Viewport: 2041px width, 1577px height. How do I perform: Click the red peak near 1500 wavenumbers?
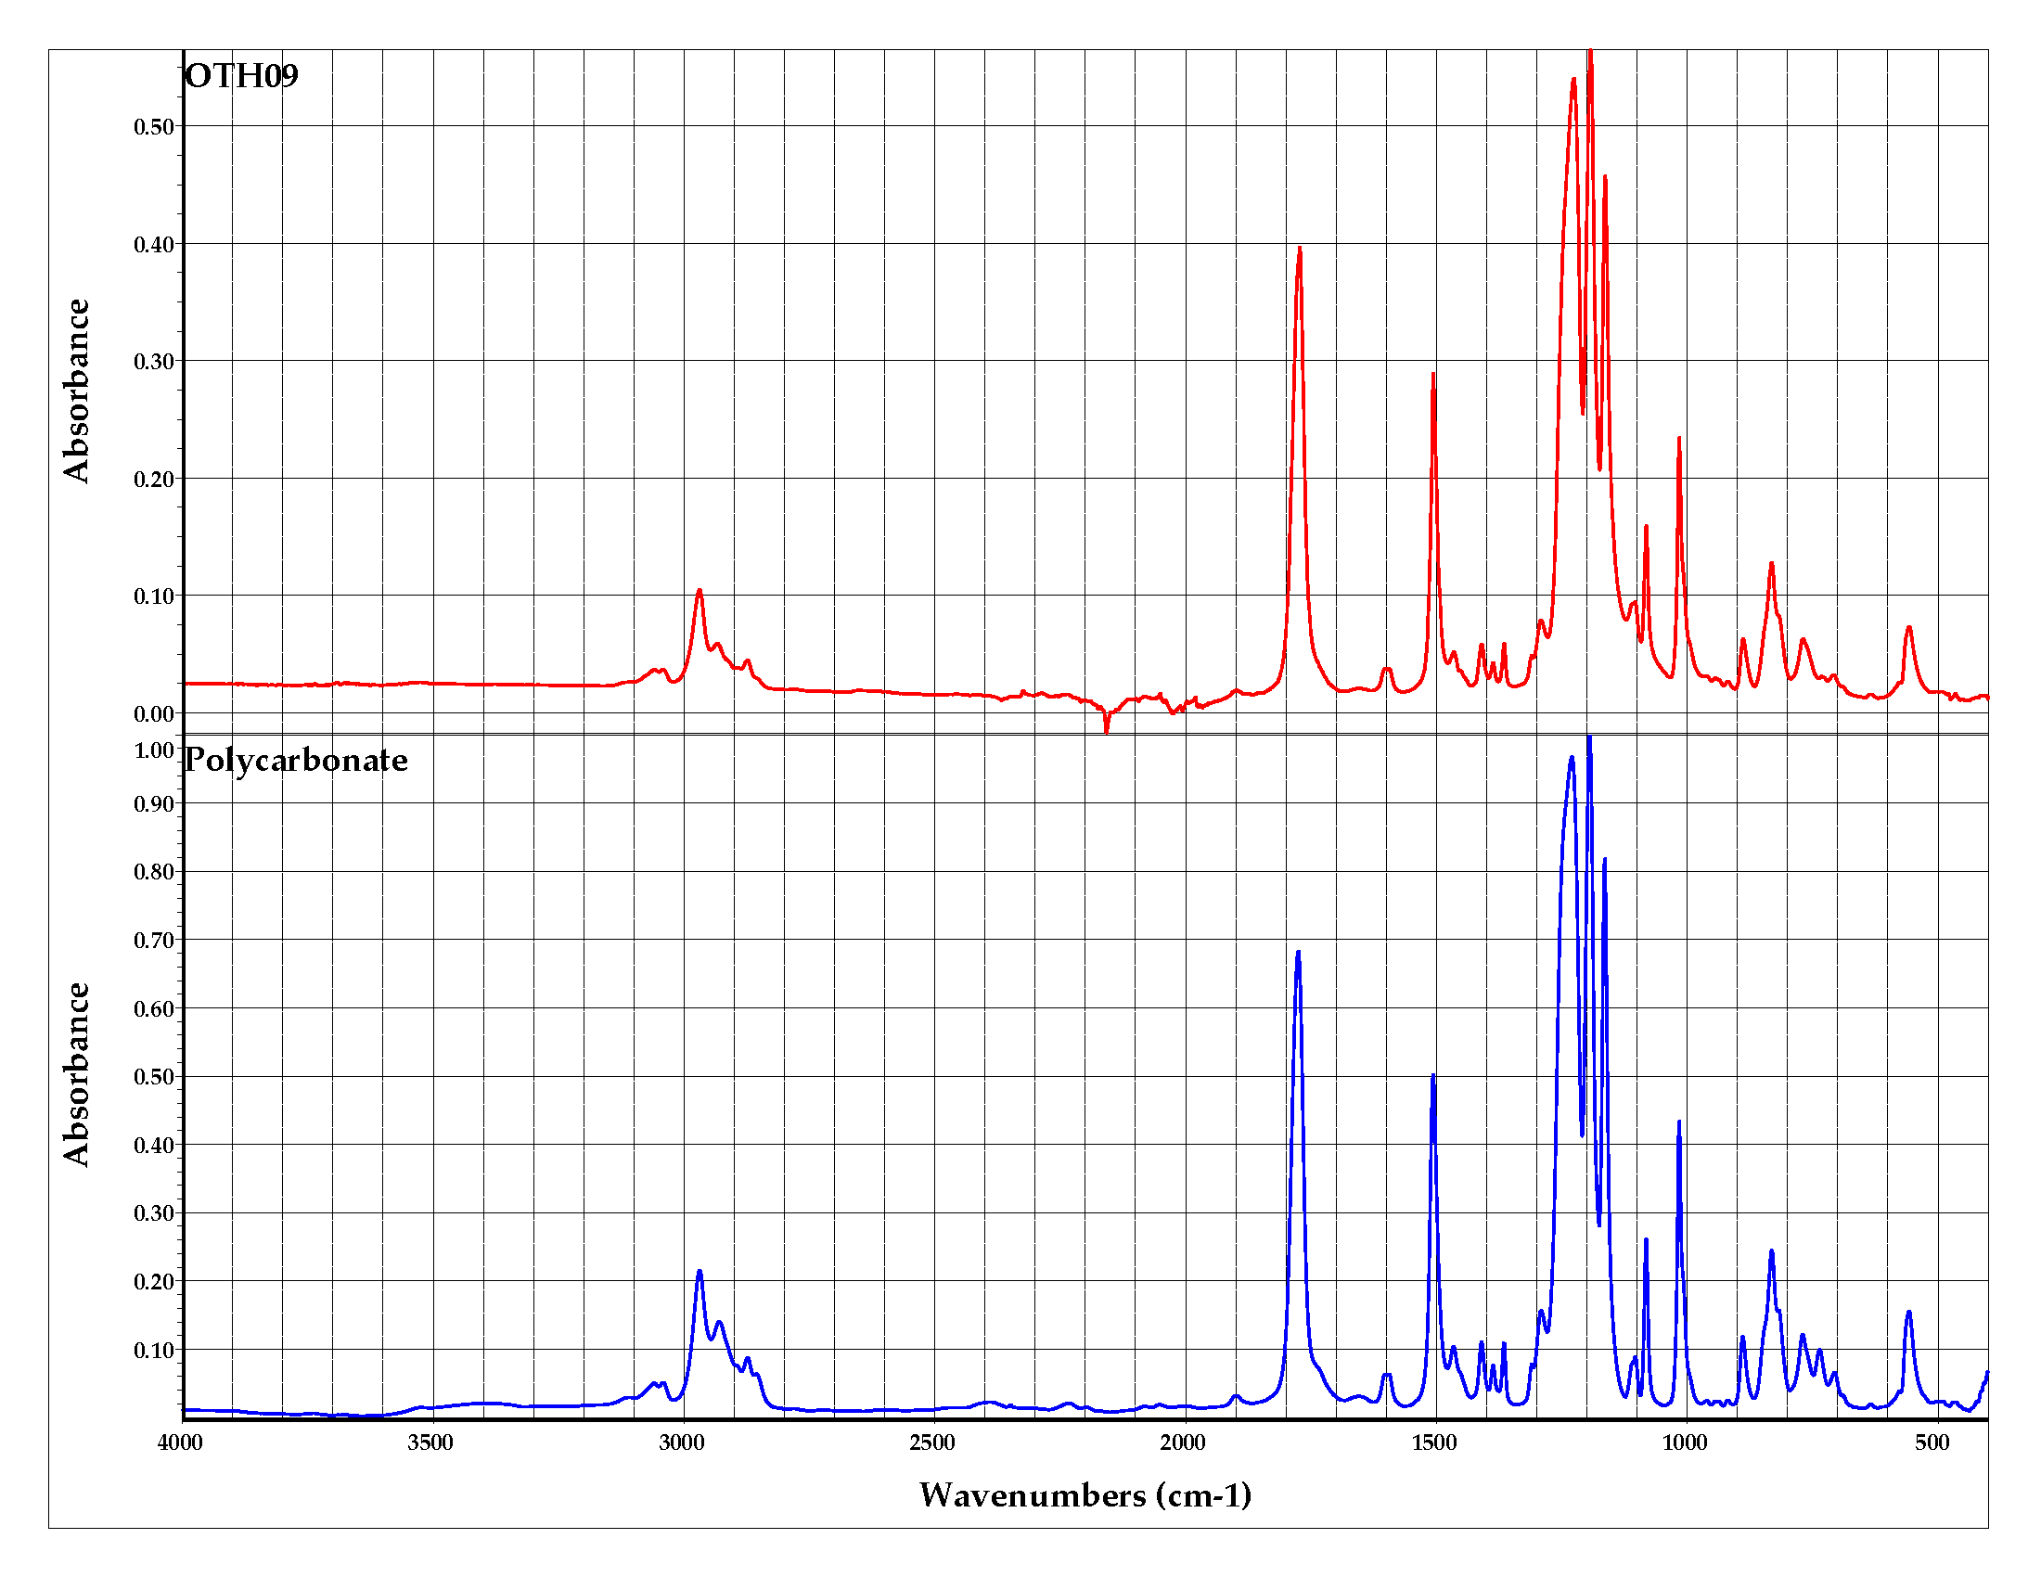click(1432, 376)
